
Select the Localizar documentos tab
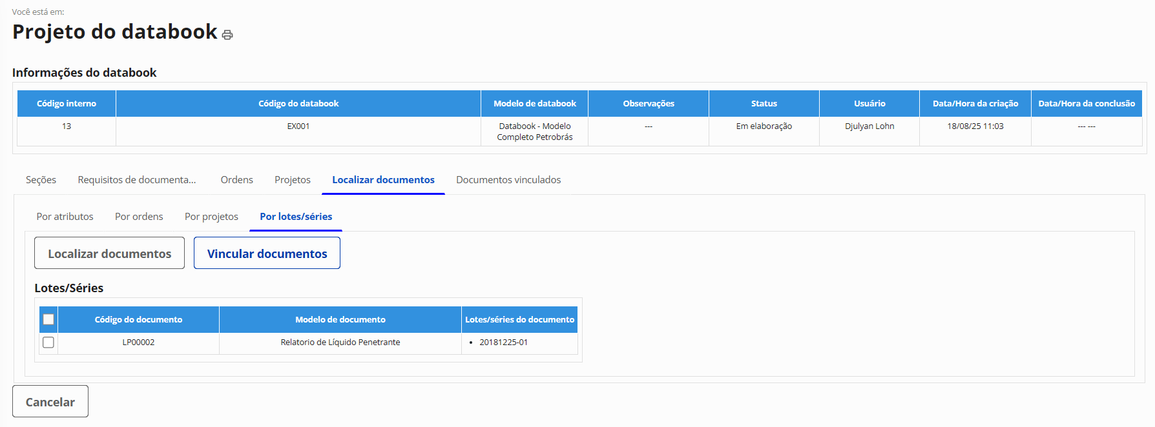[x=383, y=180]
